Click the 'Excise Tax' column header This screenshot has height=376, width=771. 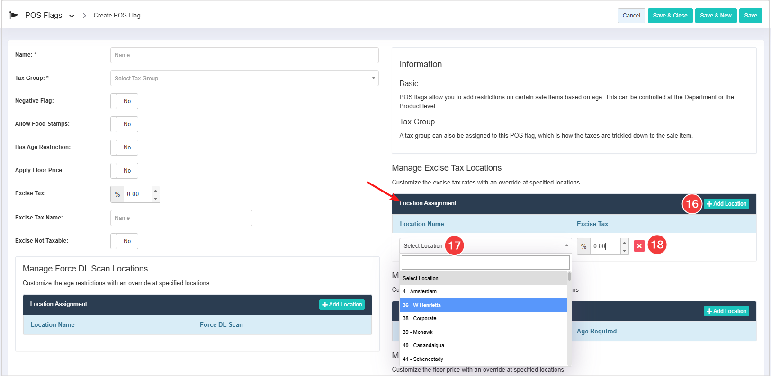[x=592, y=224]
